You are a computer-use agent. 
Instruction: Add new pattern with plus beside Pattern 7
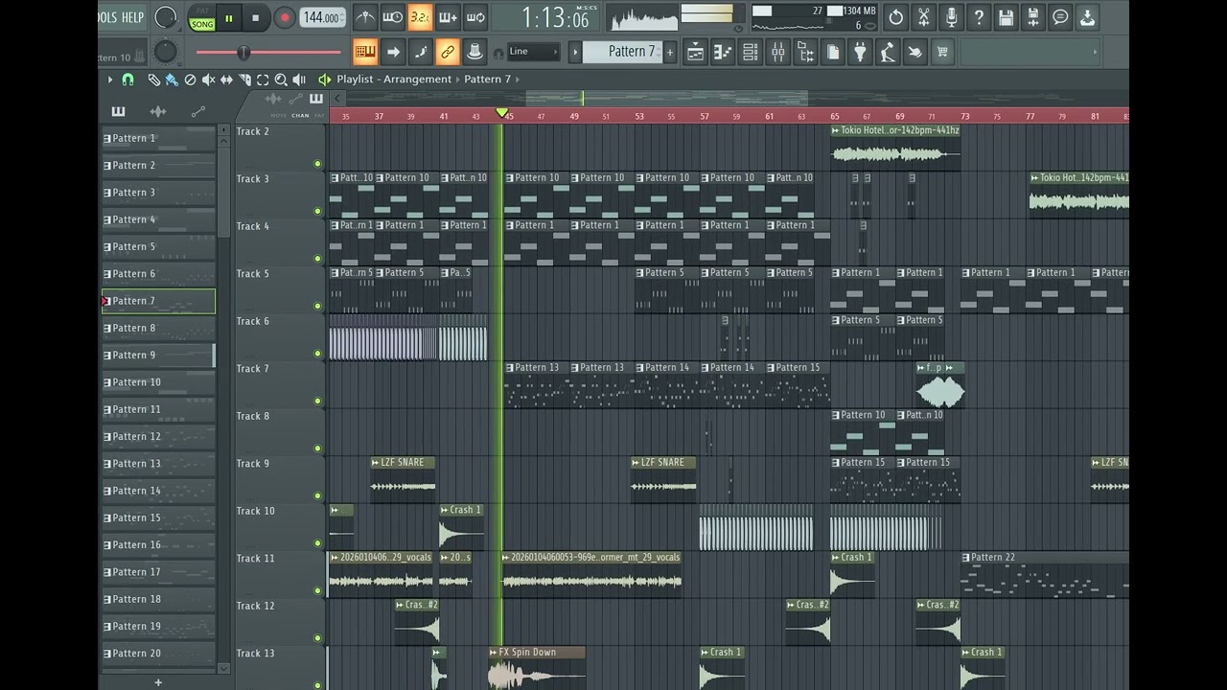coord(670,52)
